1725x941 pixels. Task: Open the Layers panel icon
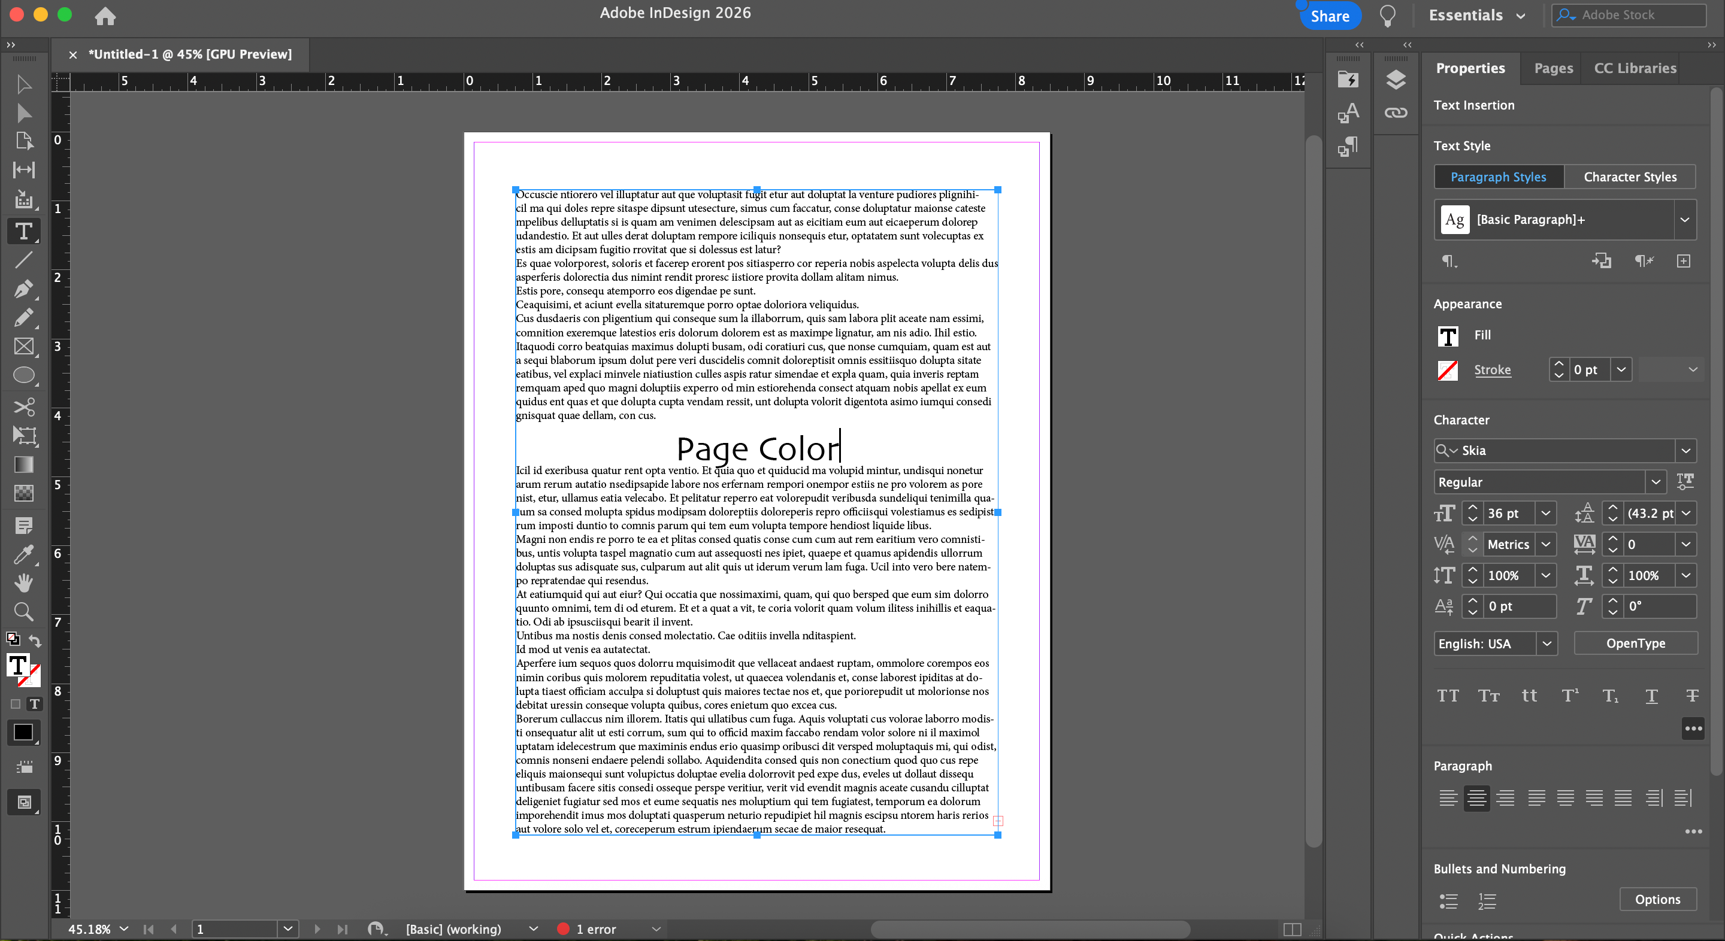tap(1396, 80)
